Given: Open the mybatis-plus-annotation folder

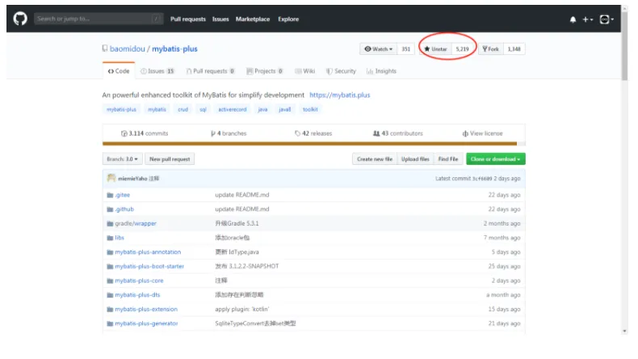Looking at the screenshot, I should pyautogui.click(x=148, y=251).
